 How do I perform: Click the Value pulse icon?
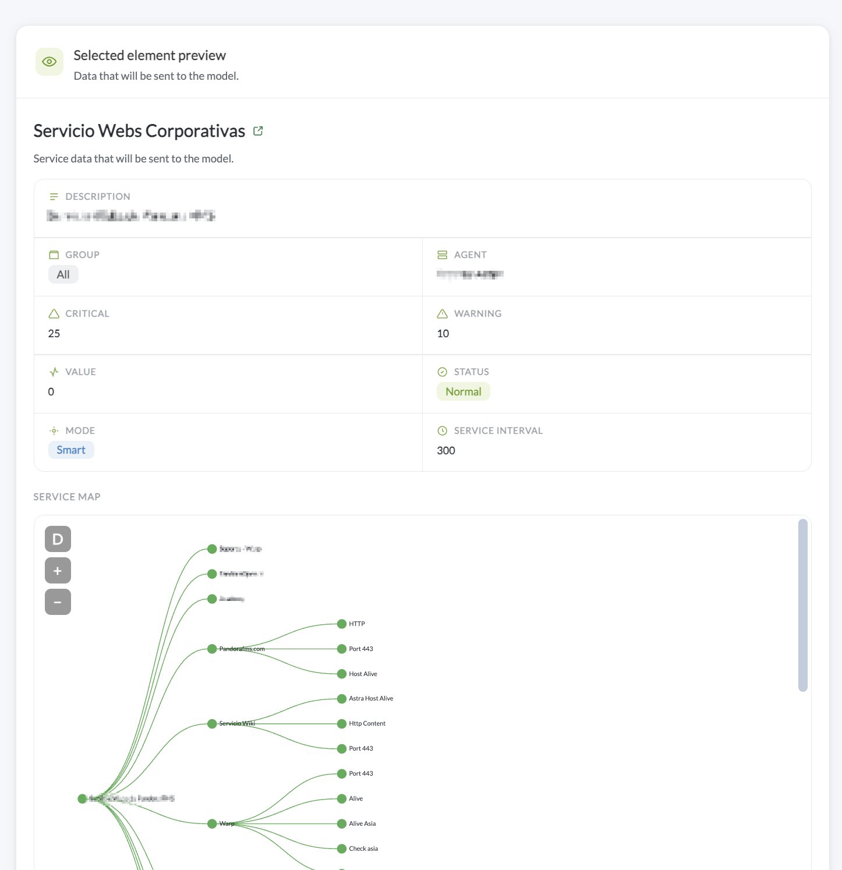54,372
